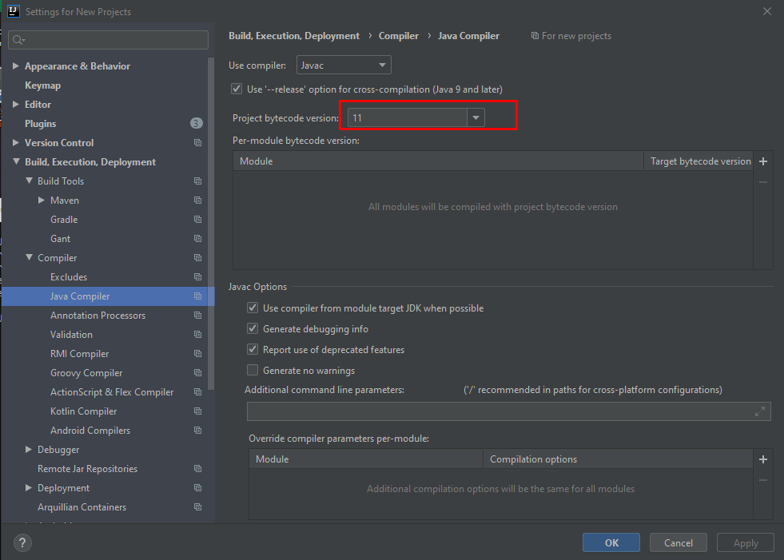Click the For new projects indicator icon

click(535, 36)
